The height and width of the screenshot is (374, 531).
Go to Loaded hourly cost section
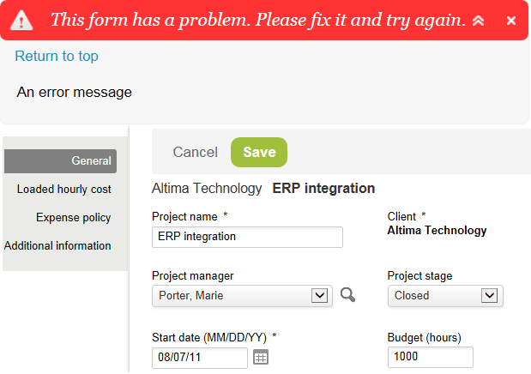(64, 189)
